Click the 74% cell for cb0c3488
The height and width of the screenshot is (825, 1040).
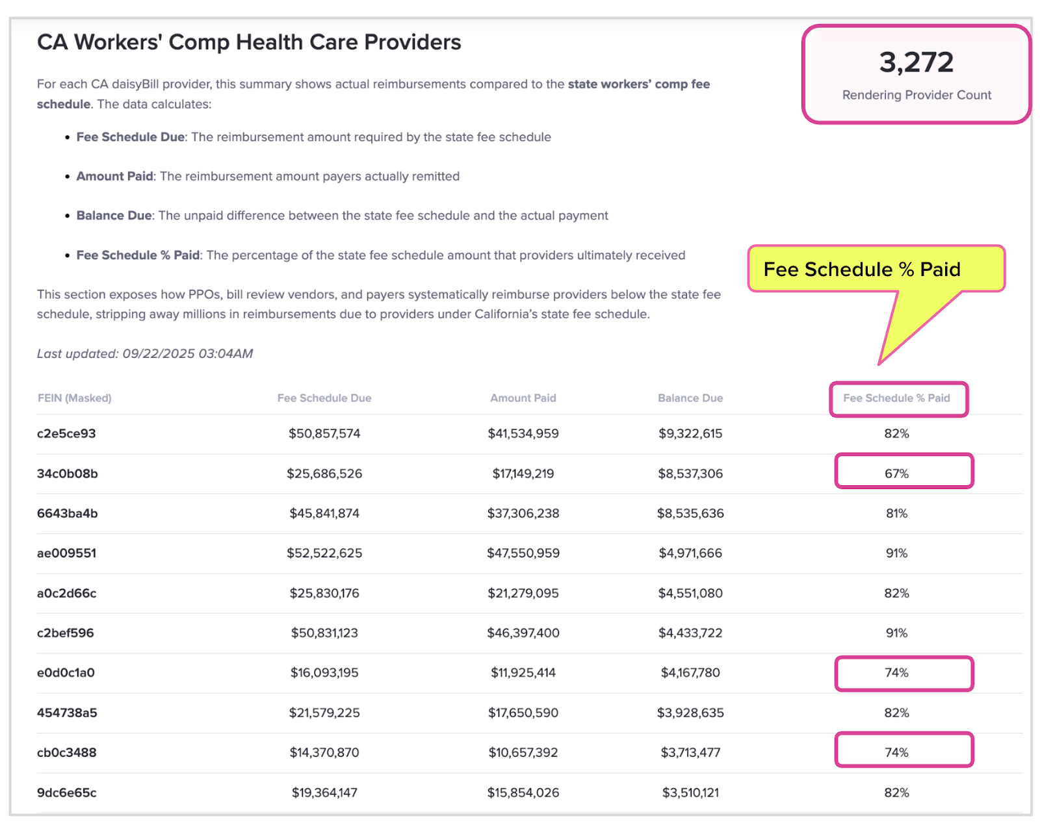pyautogui.click(x=896, y=752)
